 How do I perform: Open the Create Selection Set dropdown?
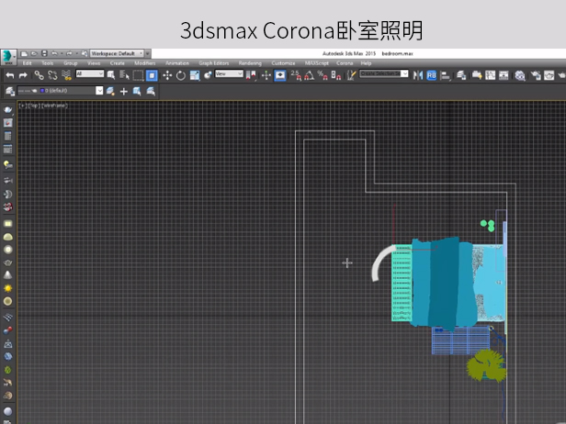tap(383, 74)
